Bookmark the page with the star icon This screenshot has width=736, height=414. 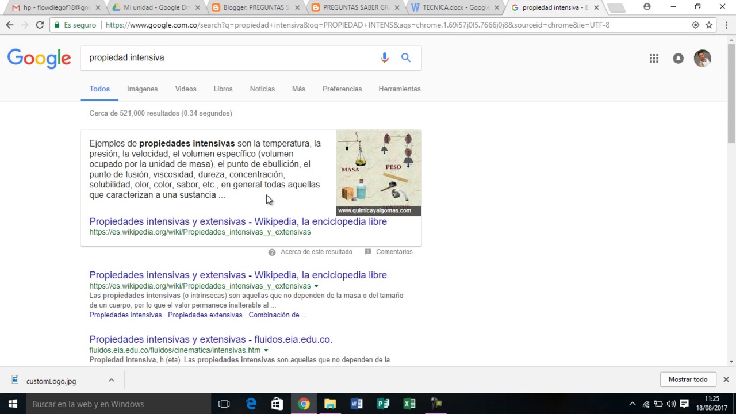click(709, 25)
